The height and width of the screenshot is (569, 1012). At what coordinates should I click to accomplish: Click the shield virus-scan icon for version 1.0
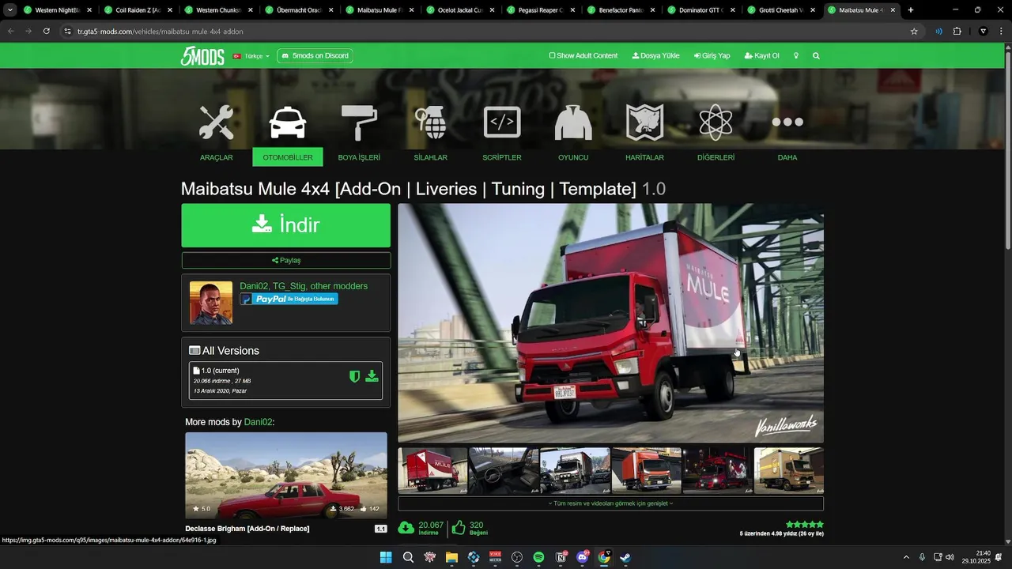coord(355,376)
